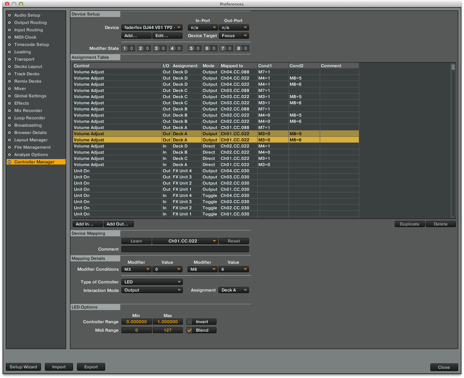Screen dimensions: 464x378
Task: Click the Midi Range max value 127
Action: tap(167, 330)
